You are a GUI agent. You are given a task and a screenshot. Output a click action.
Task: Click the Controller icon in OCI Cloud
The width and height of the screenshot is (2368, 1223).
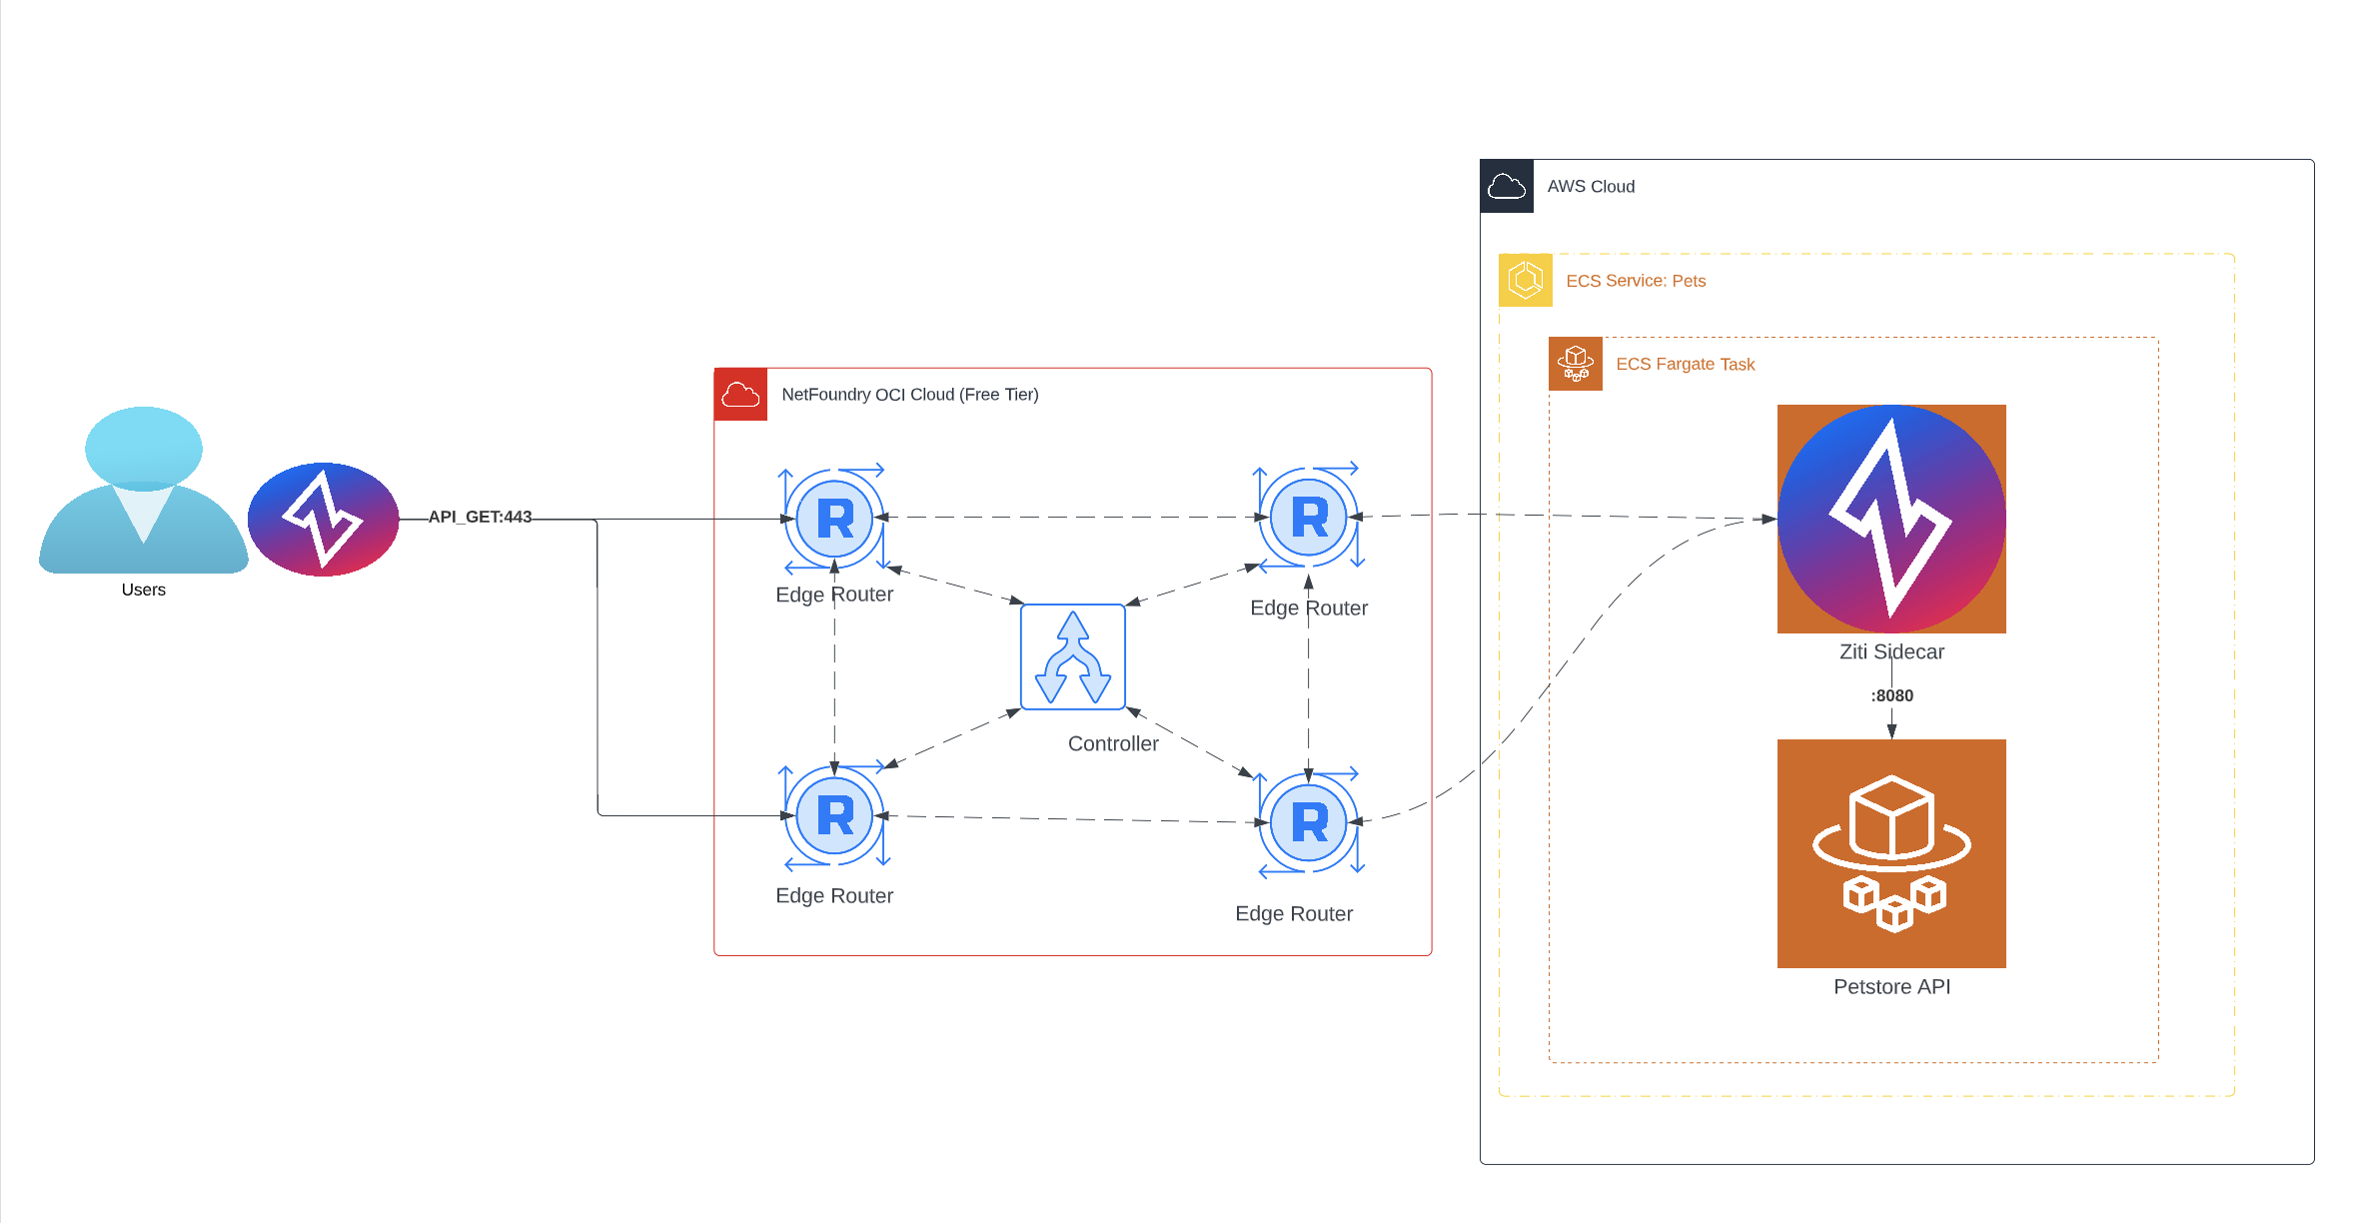[x=1072, y=656]
